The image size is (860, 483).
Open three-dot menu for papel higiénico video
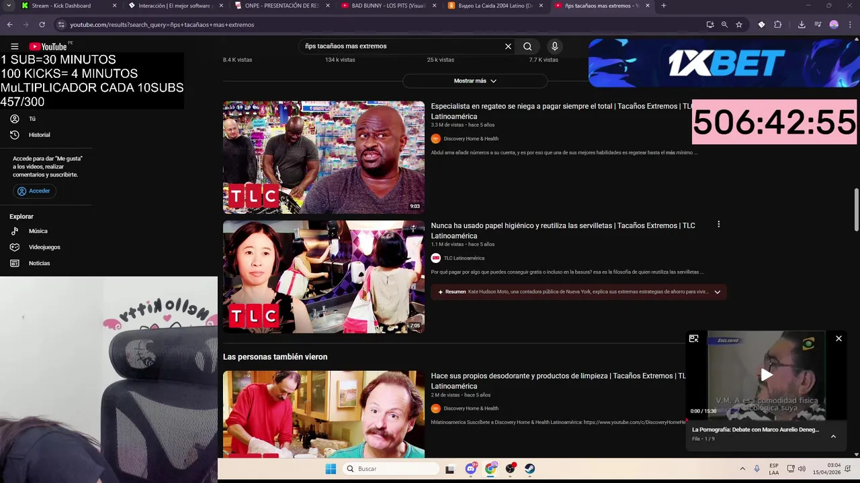(x=718, y=225)
